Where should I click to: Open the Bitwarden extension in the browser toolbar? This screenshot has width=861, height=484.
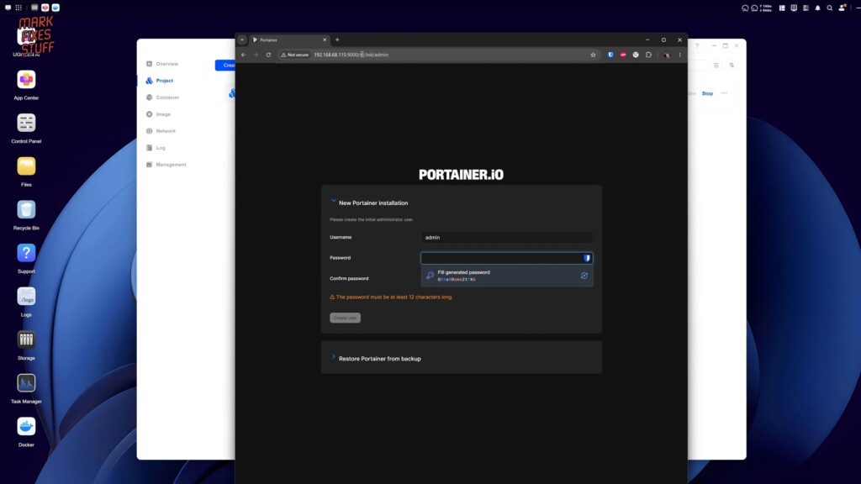click(x=610, y=55)
